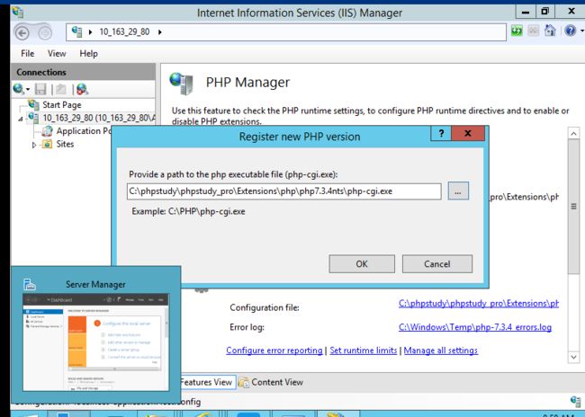Click Set runtime limits link

click(364, 350)
